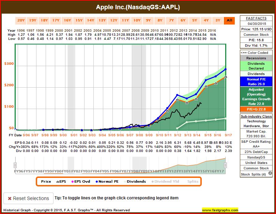Click the Sub-industry Class heading
This screenshot has height=214, width=276.
pos(256,116)
